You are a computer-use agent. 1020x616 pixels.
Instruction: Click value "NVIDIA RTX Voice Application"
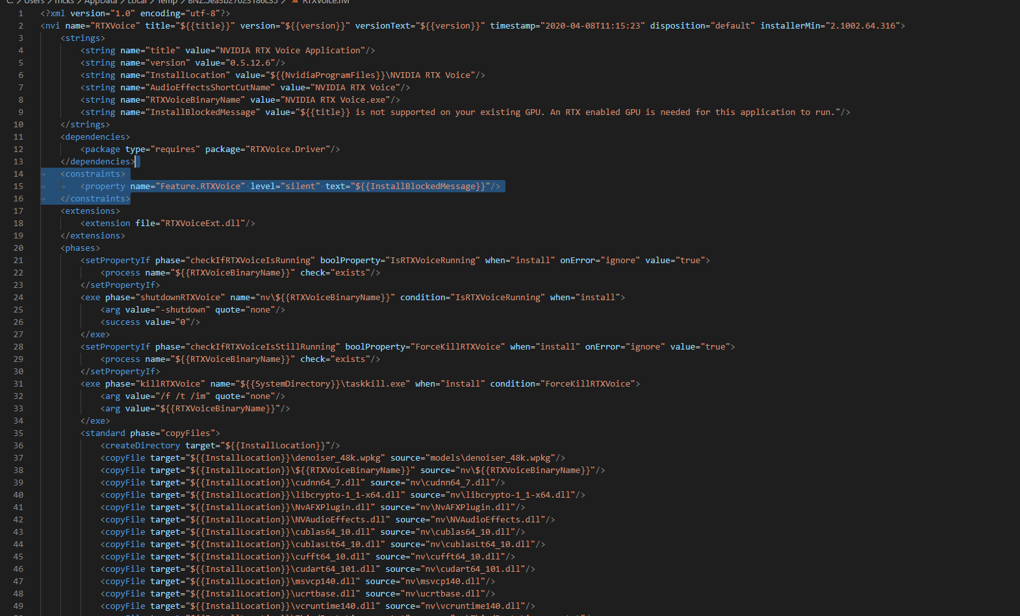290,50
